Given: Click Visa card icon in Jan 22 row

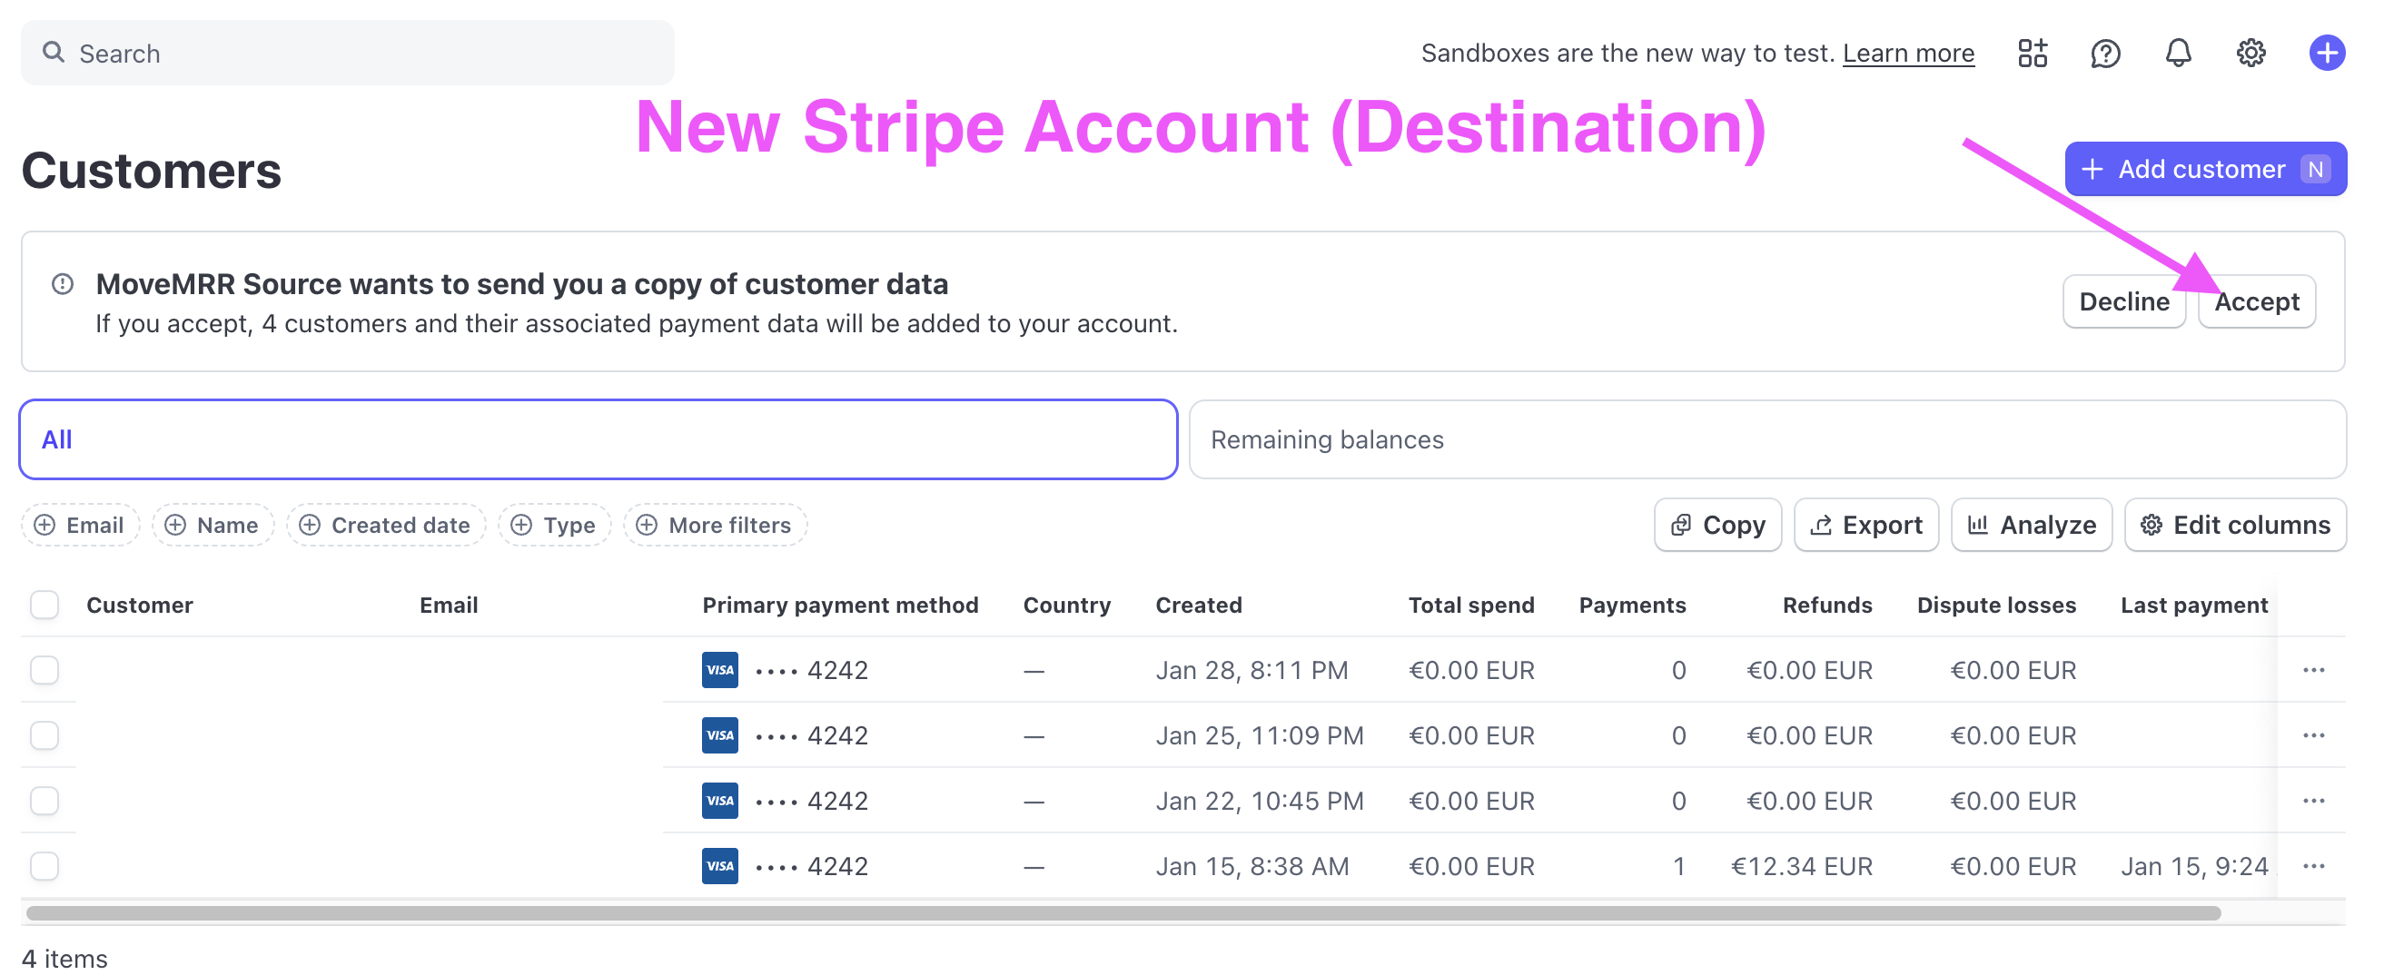Looking at the screenshot, I should [719, 800].
